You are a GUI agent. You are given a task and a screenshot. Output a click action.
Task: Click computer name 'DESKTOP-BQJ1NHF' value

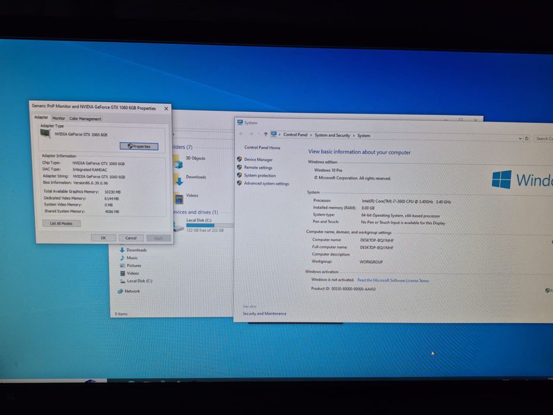377,240
